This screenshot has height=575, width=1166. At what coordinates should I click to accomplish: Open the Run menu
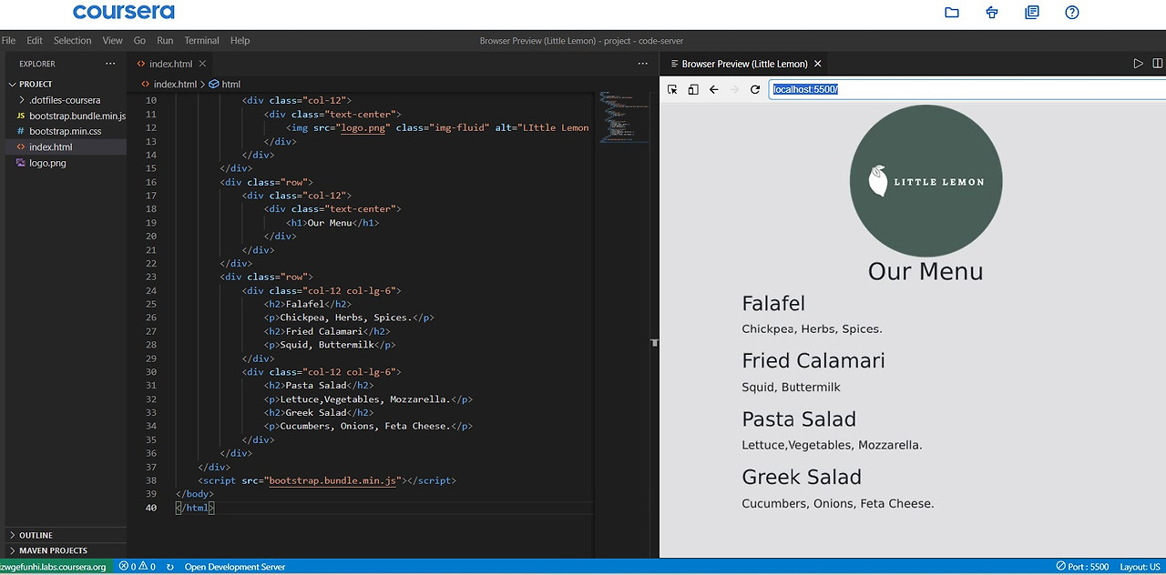[165, 40]
